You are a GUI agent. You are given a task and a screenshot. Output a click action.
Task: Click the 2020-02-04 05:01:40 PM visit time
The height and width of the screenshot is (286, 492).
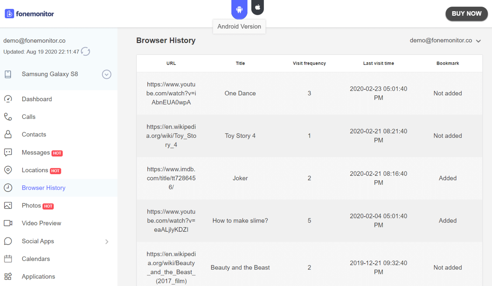coord(379,220)
